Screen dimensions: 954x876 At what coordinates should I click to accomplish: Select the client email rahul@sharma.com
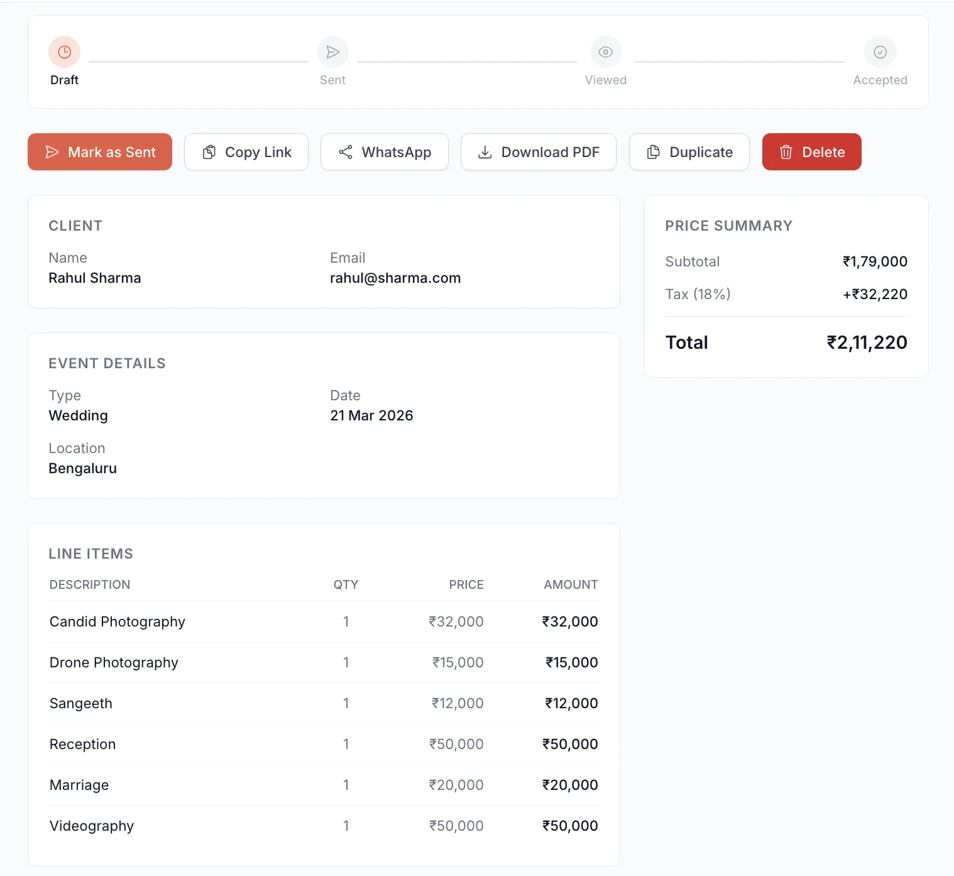point(395,278)
